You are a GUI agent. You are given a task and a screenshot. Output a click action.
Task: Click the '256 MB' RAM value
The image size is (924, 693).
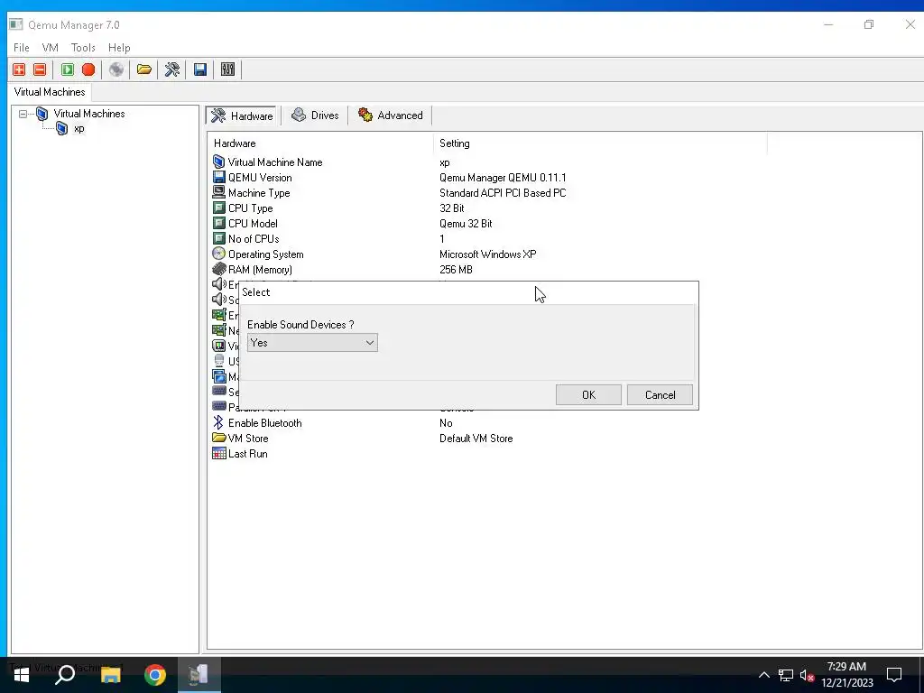pos(456,269)
